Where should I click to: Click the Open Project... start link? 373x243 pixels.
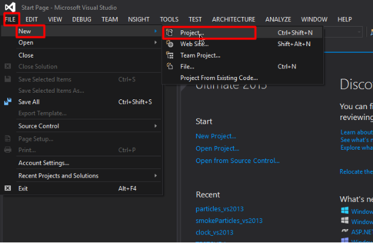point(217,148)
